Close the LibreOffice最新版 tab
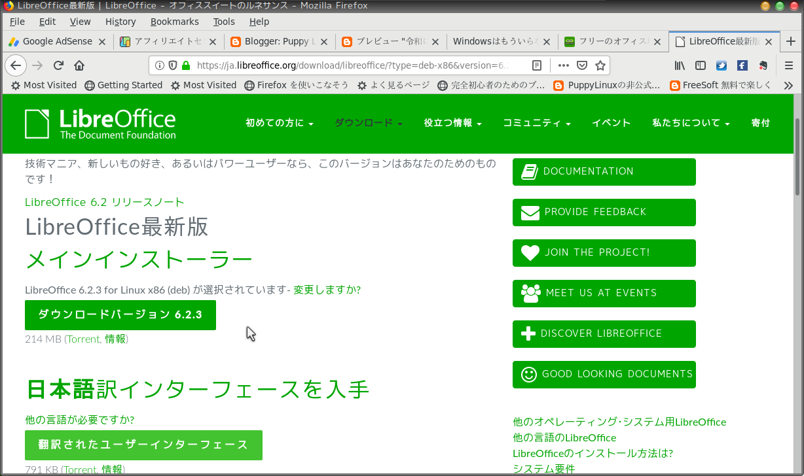Screen dimensions: 804x476 [x=769, y=41]
